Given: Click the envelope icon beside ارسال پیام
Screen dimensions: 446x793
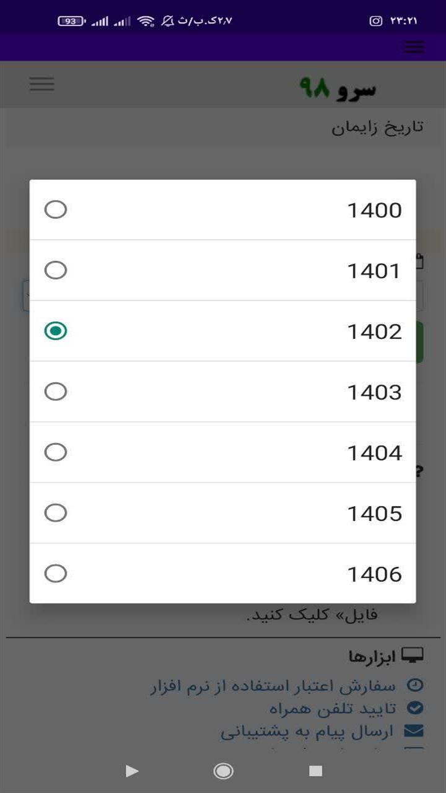Looking at the screenshot, I should (413, 732).
